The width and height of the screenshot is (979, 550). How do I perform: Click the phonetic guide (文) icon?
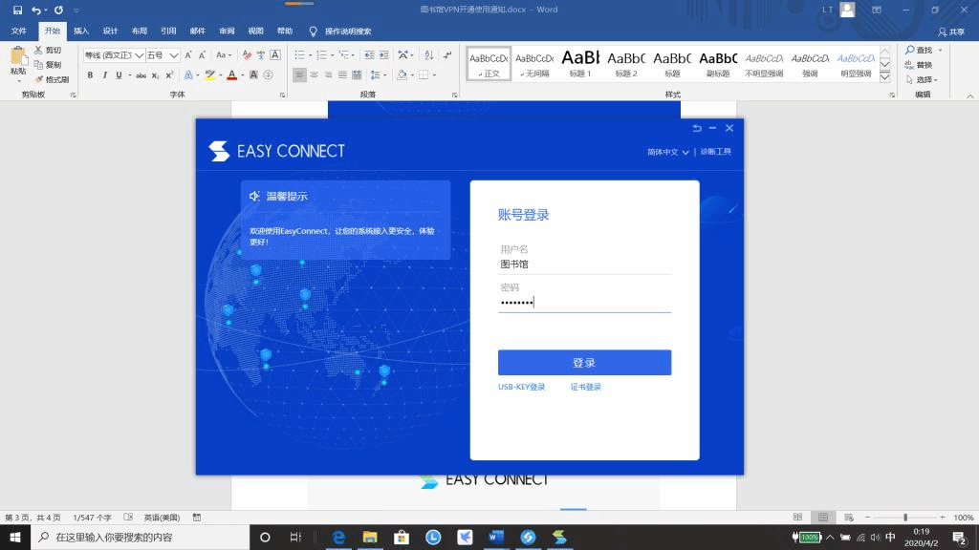[x=261, y=55]
